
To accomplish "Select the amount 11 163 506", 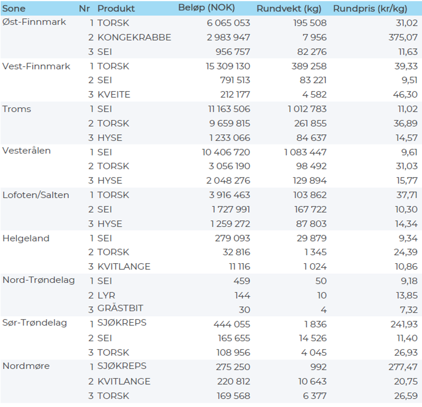I will point(226,109).
